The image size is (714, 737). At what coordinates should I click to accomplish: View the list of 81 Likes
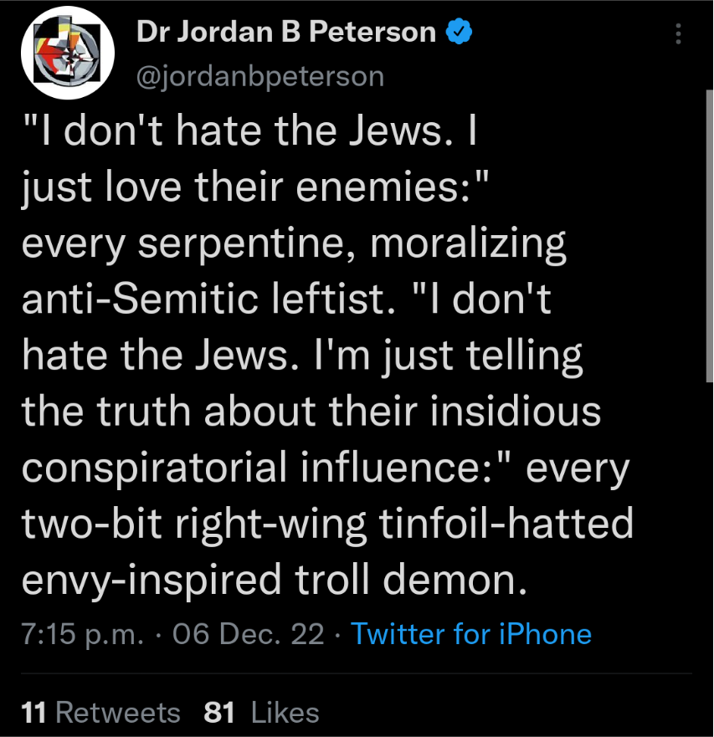(x=261, y=712)
